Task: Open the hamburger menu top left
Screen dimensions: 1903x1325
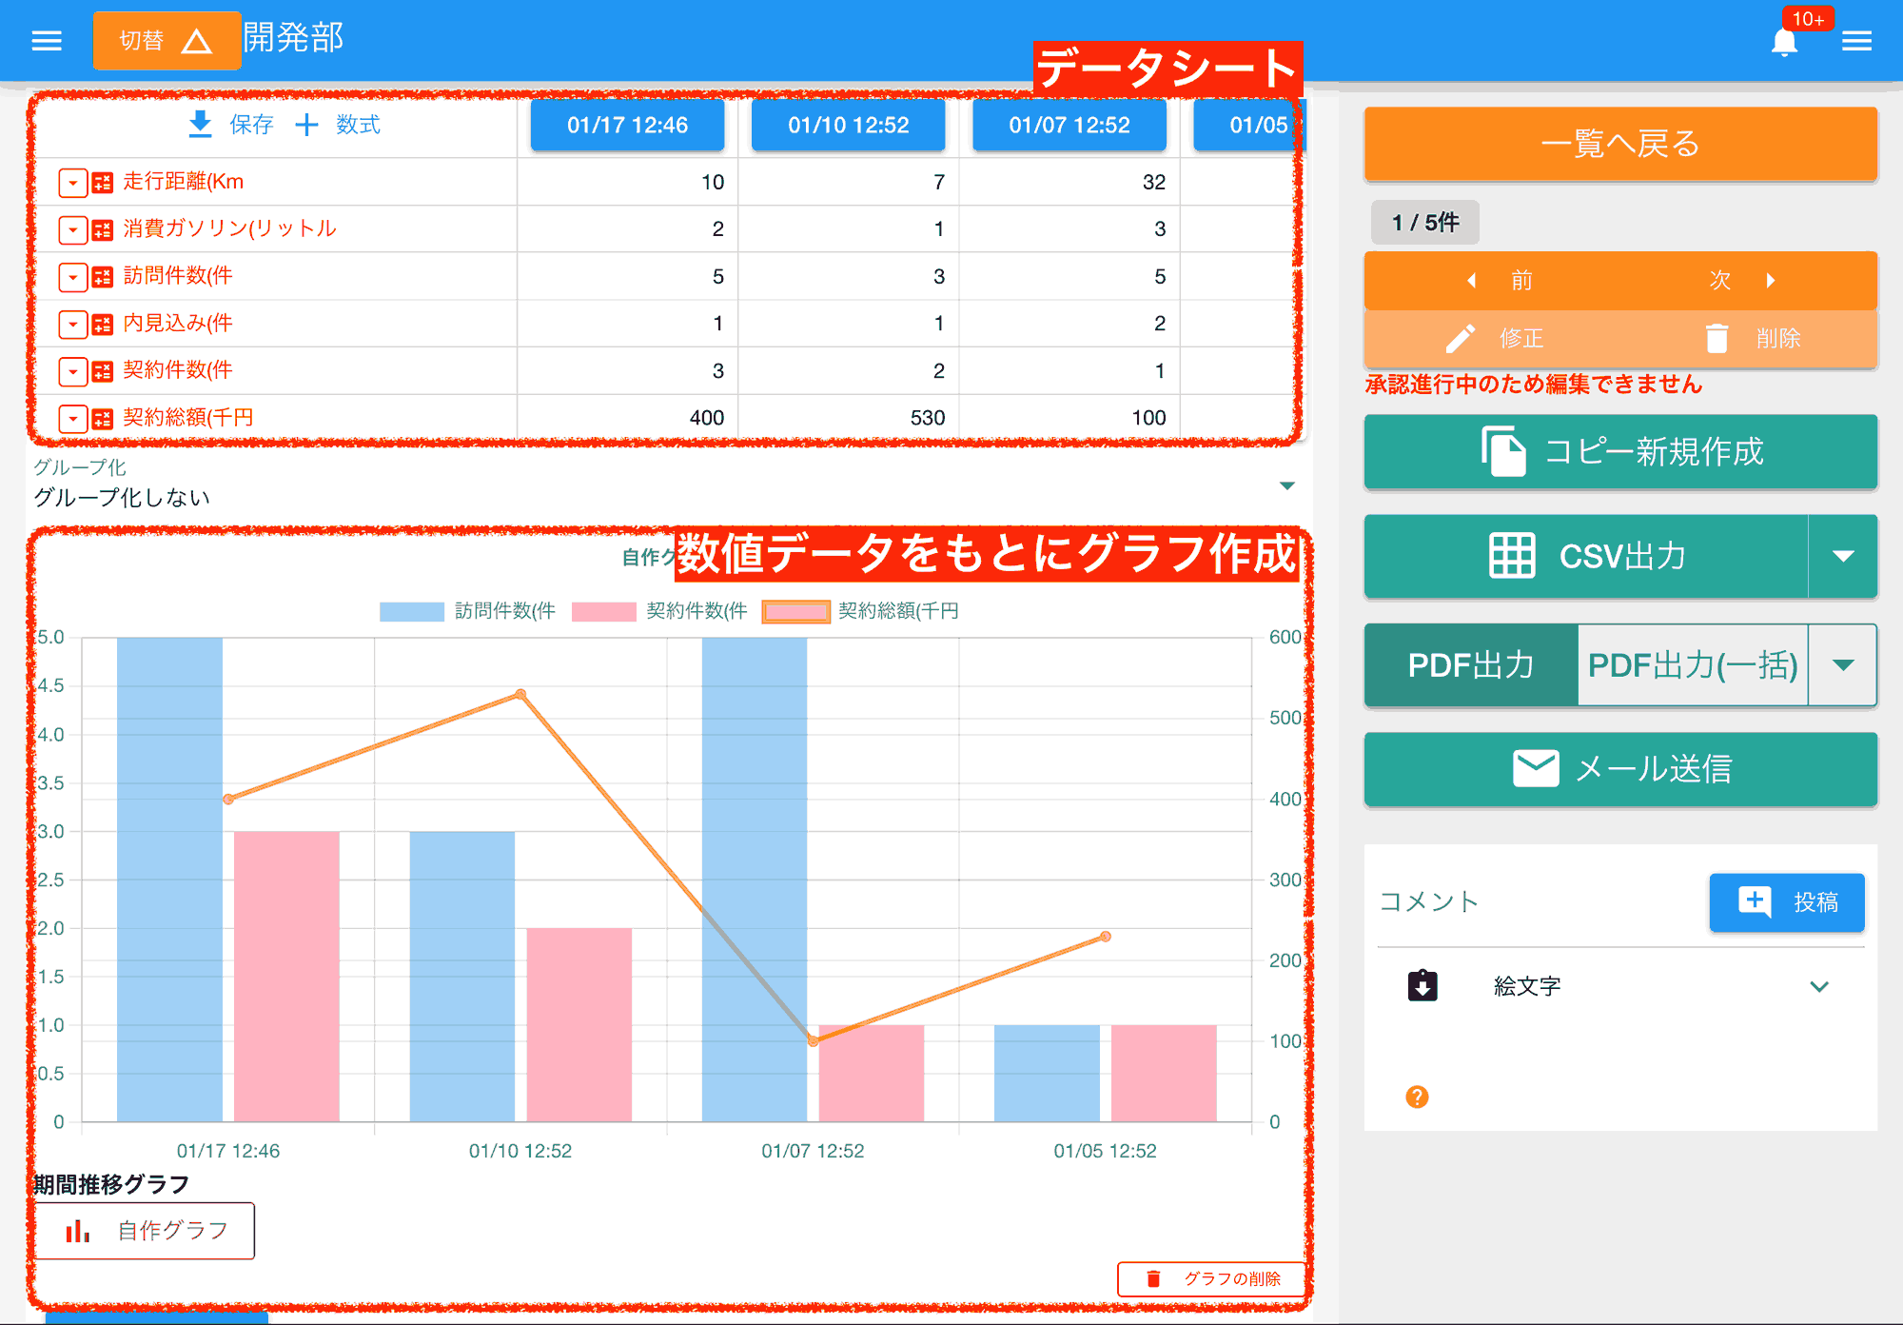Action: [46, 40]
